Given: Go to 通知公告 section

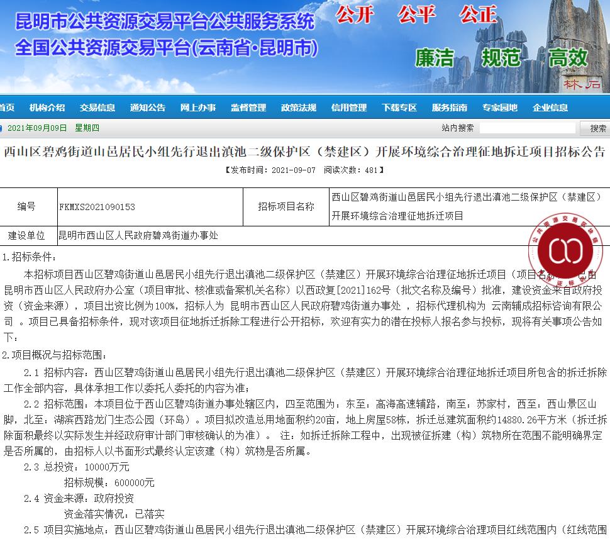Looking at the screenshot, I should pyautogui.click(x=147, y=108).
